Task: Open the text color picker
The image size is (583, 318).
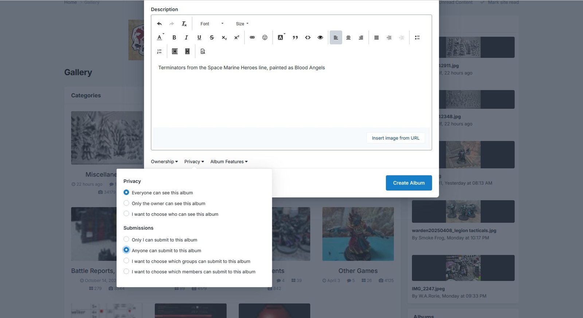Action: pos(160,37)
